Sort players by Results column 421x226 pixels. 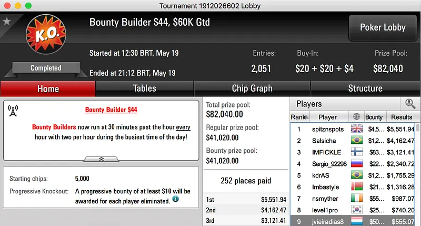pos(402,117)
